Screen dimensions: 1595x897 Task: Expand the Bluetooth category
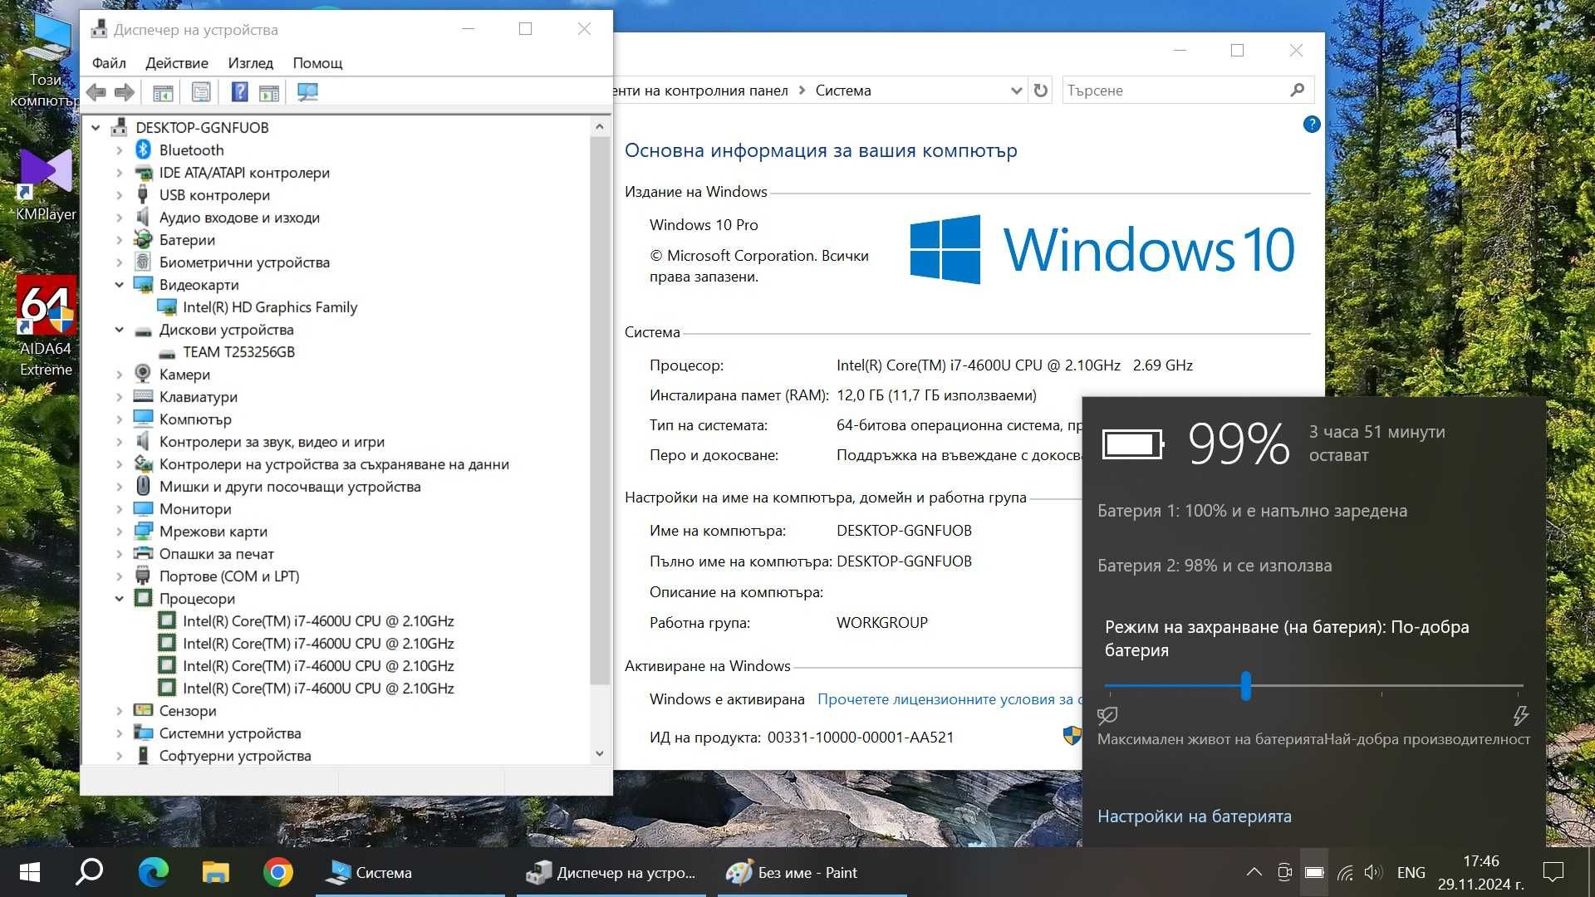point(119,150)
